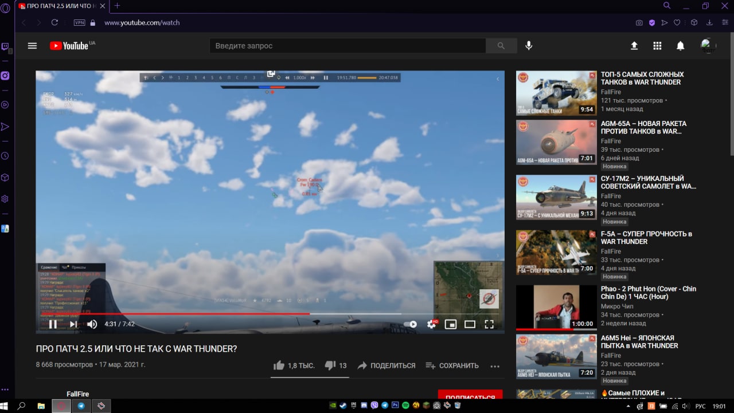Viewport: 734px width, 413px height.
Task: Toggle the VPN badge in address bar
Action: pyautogui.click(x=80, y=23)
